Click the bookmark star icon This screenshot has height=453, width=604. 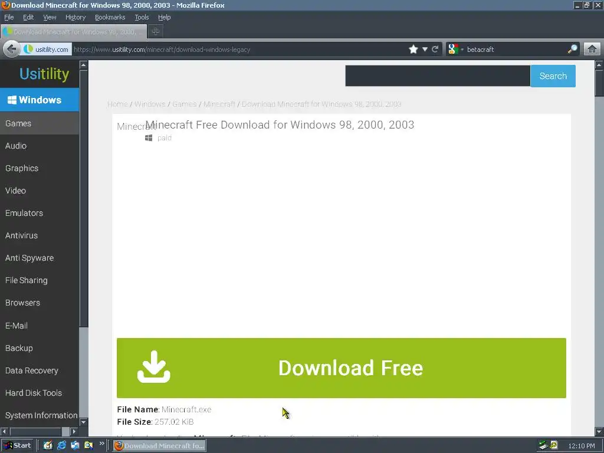click(413, 50)
